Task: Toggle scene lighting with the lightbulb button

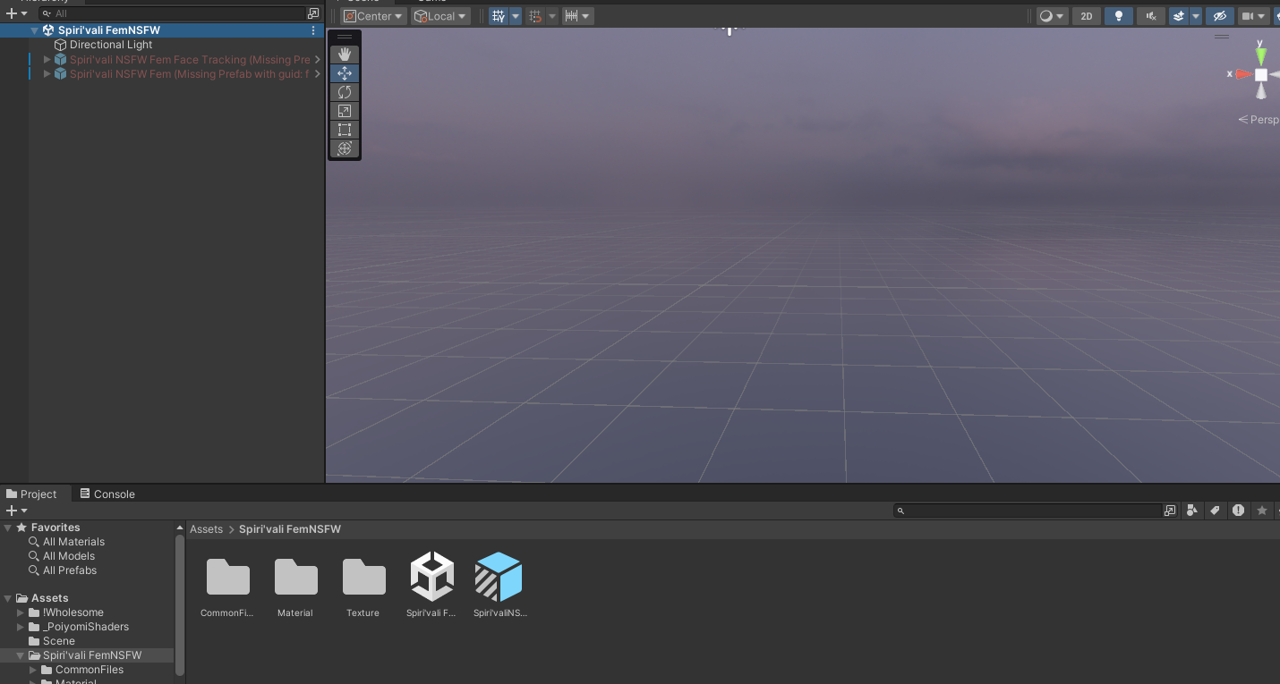Action: [x=1118, y=16]
